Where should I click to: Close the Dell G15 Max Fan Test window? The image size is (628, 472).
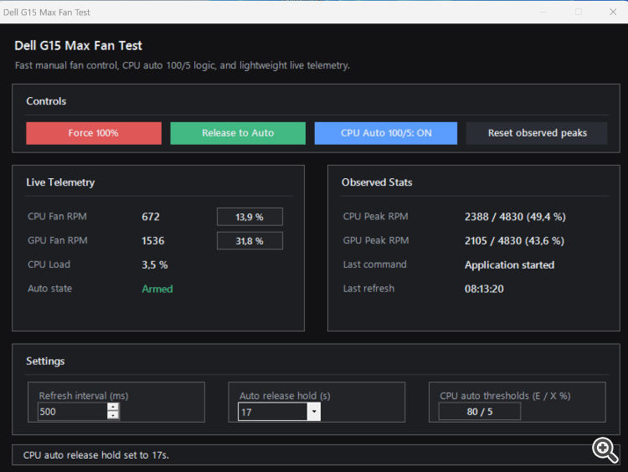click(x=613, y=12)
